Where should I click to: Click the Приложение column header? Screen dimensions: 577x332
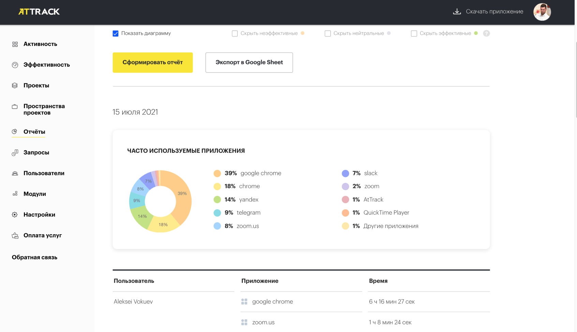260,281
